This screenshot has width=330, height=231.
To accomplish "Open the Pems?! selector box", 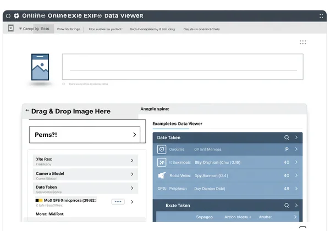I will click(x=85, y=135).
